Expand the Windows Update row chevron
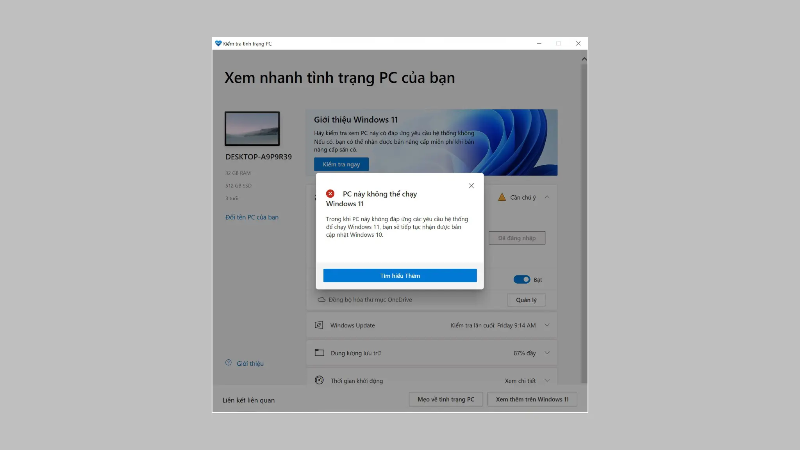 (x=547, y=325)
